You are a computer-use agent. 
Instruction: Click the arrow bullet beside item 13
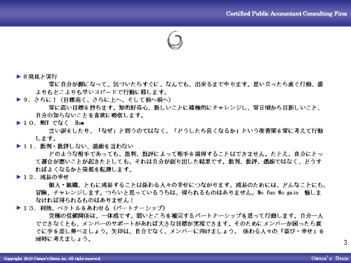[19, 208]
